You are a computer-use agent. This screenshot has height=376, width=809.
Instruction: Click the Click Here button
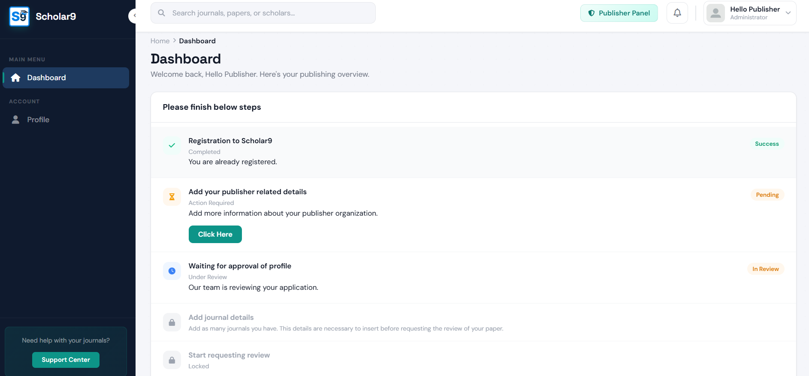[x=215, y=234]
